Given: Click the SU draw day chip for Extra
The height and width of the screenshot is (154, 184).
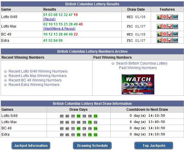Looking at the screenshot, I should (62, 135).
